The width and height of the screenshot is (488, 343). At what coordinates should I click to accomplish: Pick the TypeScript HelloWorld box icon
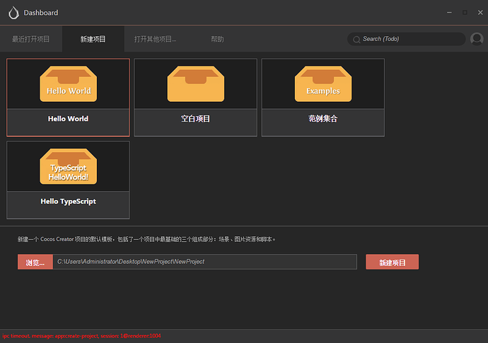[x=68, y=166]
